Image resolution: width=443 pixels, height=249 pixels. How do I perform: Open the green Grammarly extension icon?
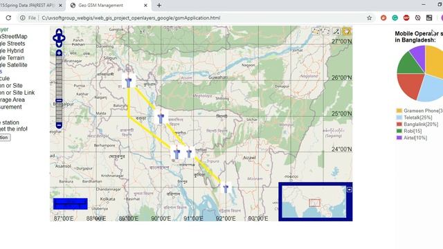[x=395, y=18]
